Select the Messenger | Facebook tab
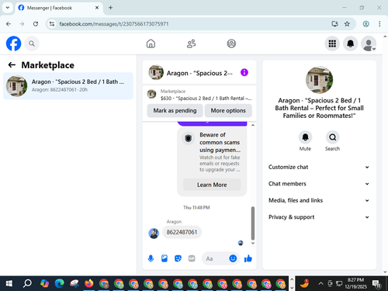Image resolution: width=388 pixels, height=291 pixels. click(59, 8)
